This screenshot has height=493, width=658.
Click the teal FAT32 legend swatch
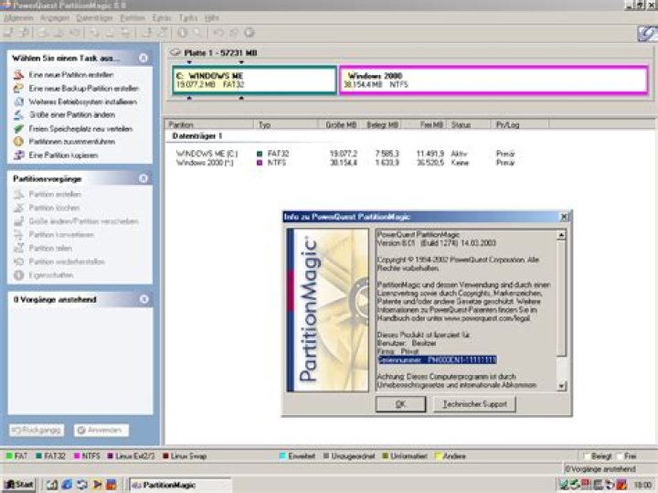(x=39, y=456)
